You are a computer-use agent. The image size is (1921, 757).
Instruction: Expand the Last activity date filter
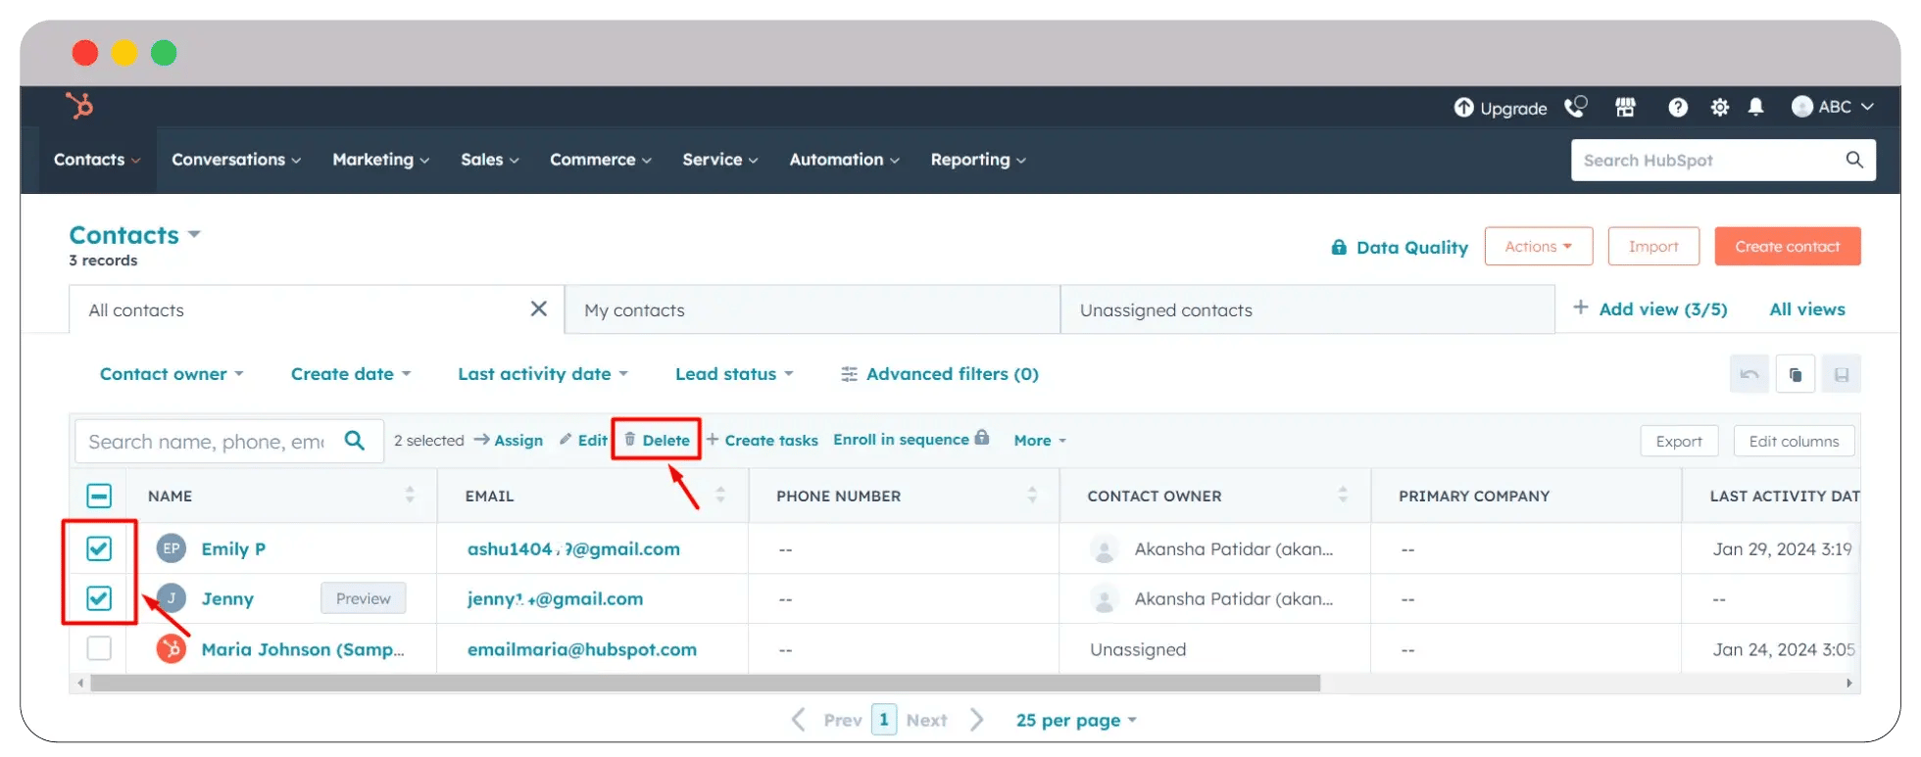coord(543,374)
